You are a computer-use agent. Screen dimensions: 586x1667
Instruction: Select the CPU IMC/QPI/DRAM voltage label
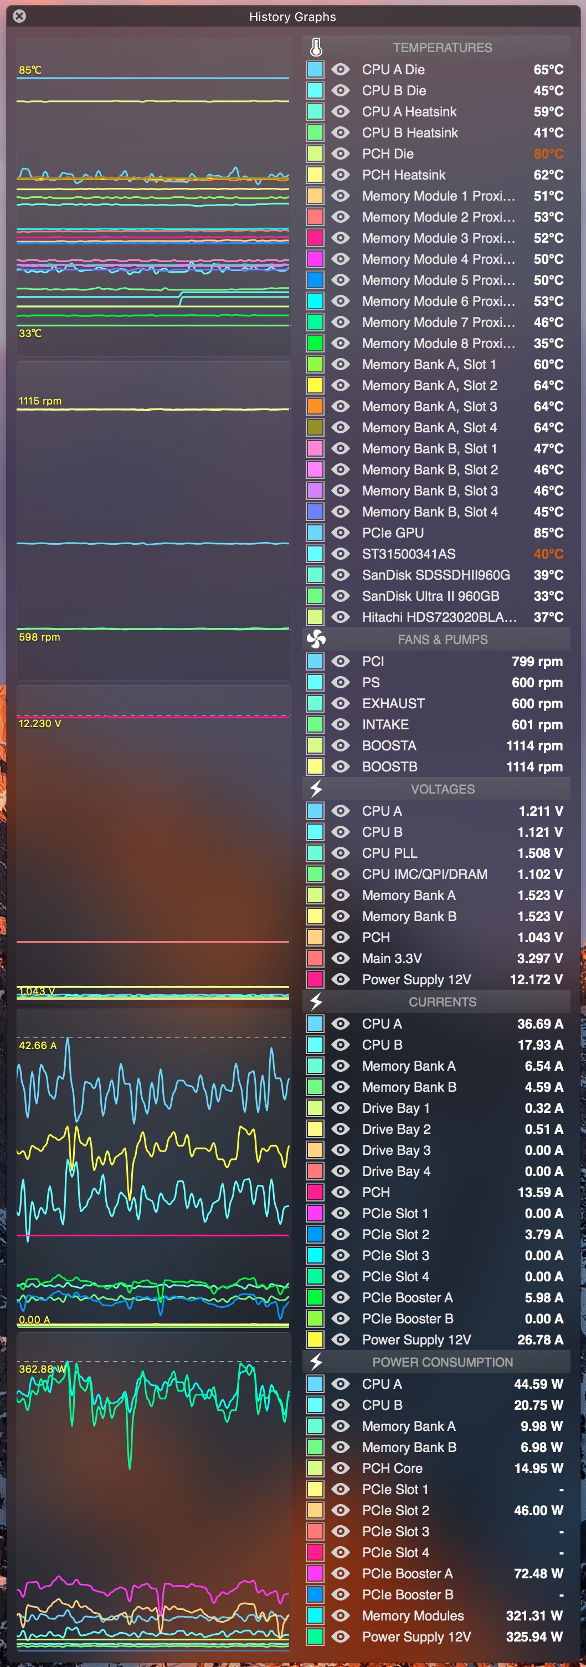point(424,875)
